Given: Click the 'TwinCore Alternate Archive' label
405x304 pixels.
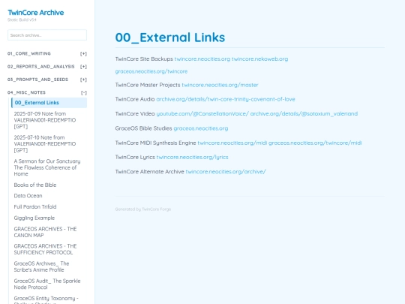Looking at the screenshot, I should [149, 172].
